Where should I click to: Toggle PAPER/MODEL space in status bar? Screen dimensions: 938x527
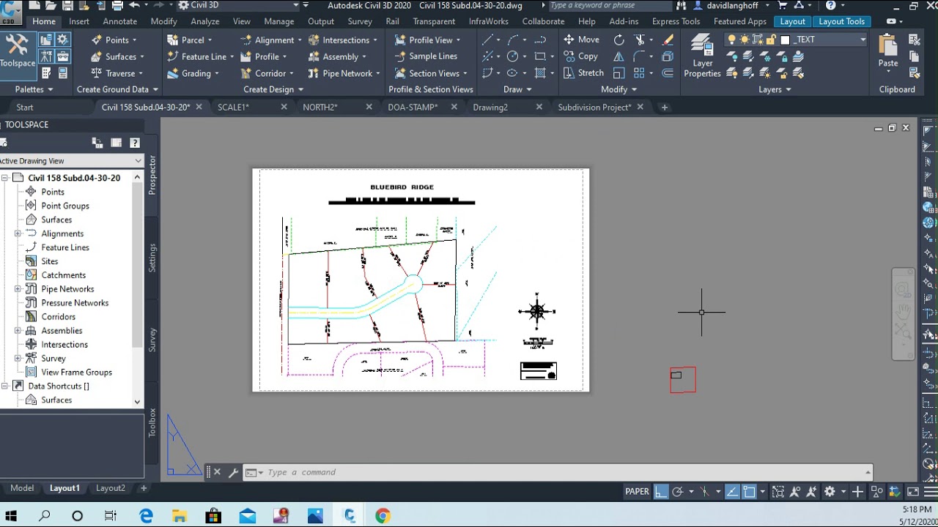tap(636, 492)
